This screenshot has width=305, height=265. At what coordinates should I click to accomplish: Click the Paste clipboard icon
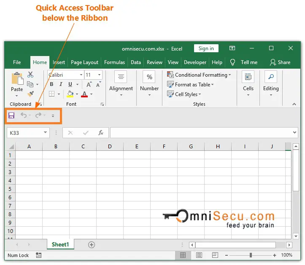tap(17, 78)
